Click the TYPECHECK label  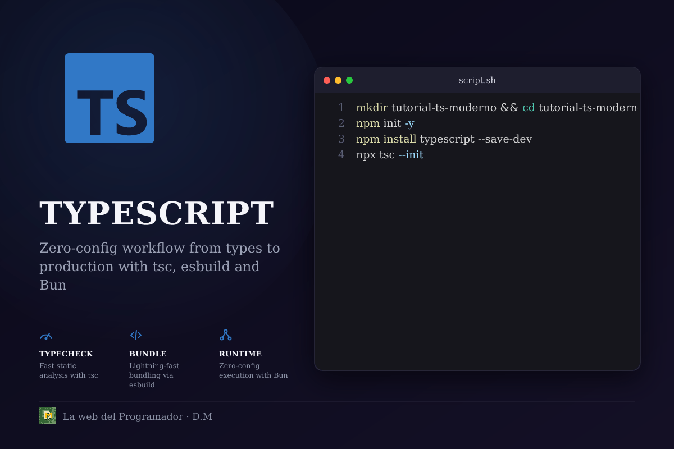66,354
